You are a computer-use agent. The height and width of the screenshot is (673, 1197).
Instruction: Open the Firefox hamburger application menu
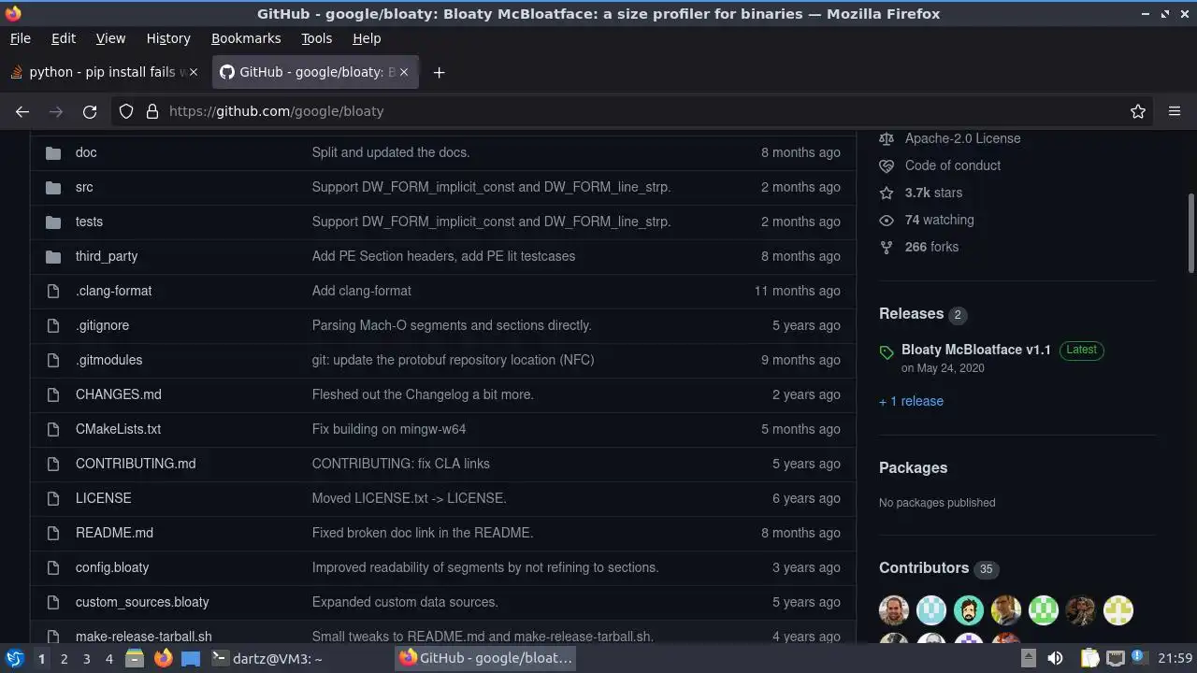[x=1175, y=111]
